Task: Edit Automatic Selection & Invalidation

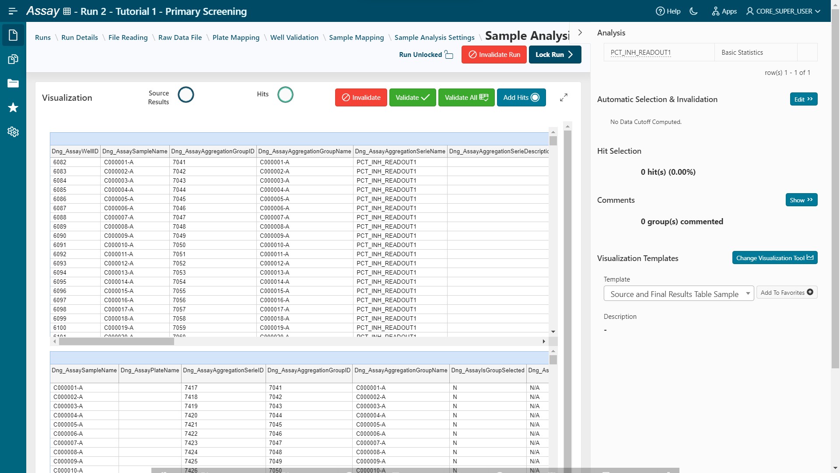Action: pyautogui.click(x=803, y=99)
